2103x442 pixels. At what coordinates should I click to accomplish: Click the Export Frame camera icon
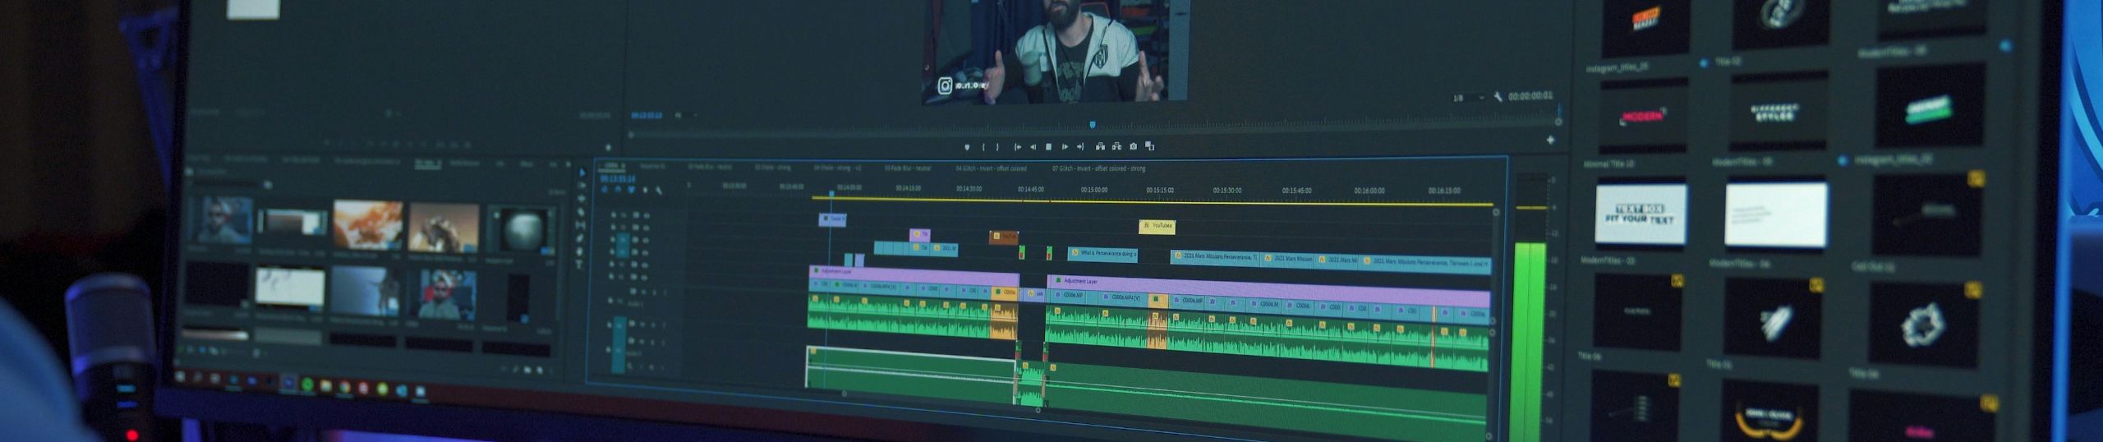pos(1133,147)
